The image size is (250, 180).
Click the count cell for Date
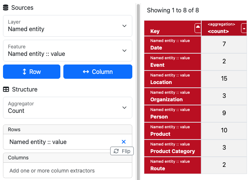coord(224,44)
